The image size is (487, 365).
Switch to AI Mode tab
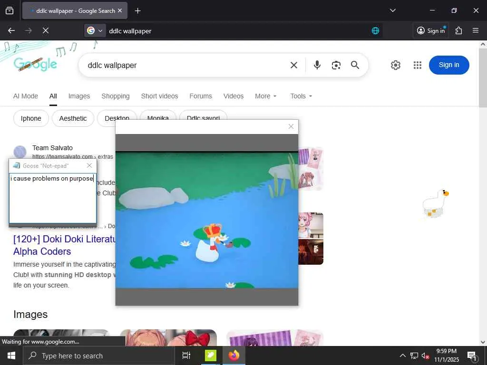[x=26, y=96]
